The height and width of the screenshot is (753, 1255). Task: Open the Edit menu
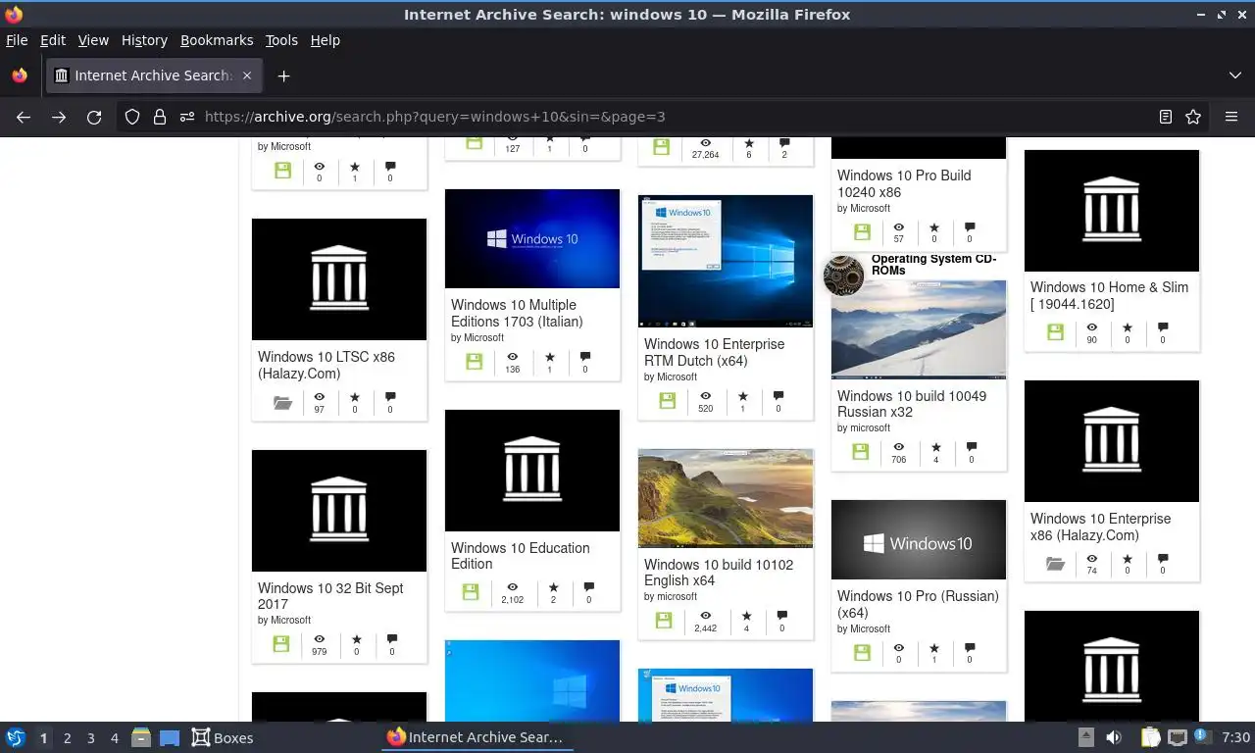[53, 40]
